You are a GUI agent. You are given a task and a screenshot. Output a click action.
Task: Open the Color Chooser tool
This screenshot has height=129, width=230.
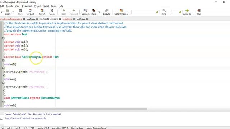pyautogui.click(x=121, y=12)
